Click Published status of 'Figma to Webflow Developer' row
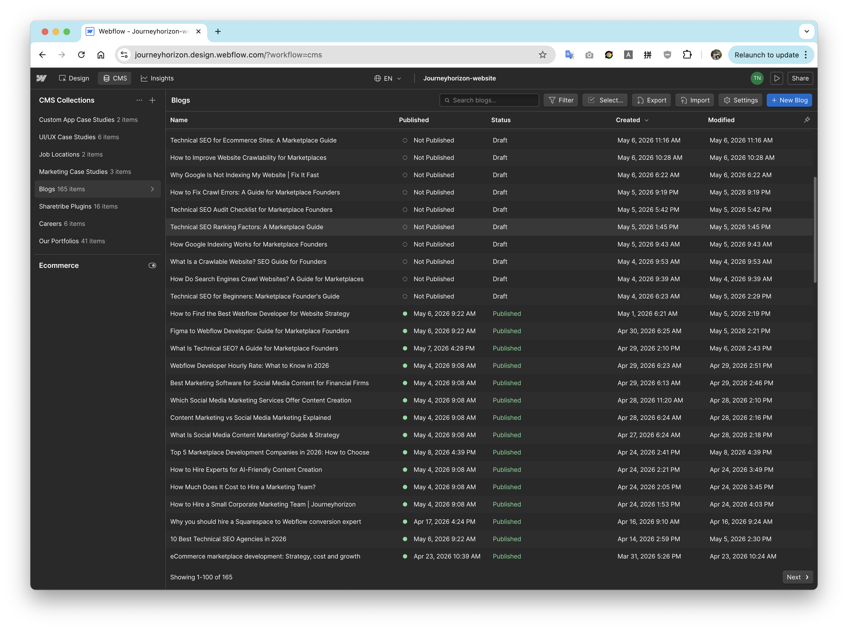The height and width of the screenshot is (630, 848). pos(506,331)
